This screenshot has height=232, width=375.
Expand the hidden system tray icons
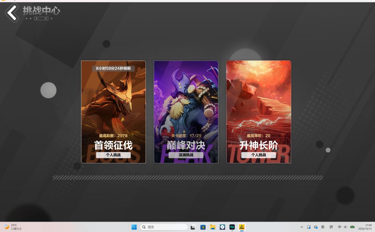[x=302, y=227]
